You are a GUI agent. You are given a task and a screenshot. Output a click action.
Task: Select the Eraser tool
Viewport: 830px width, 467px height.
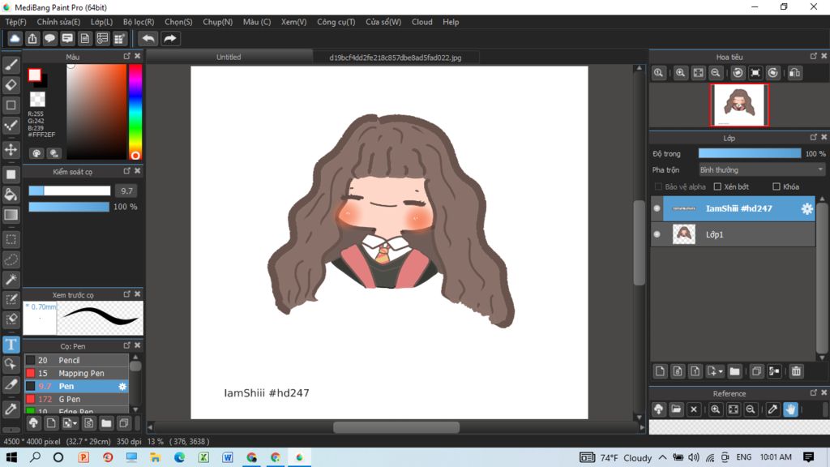[x=11, y=84]
